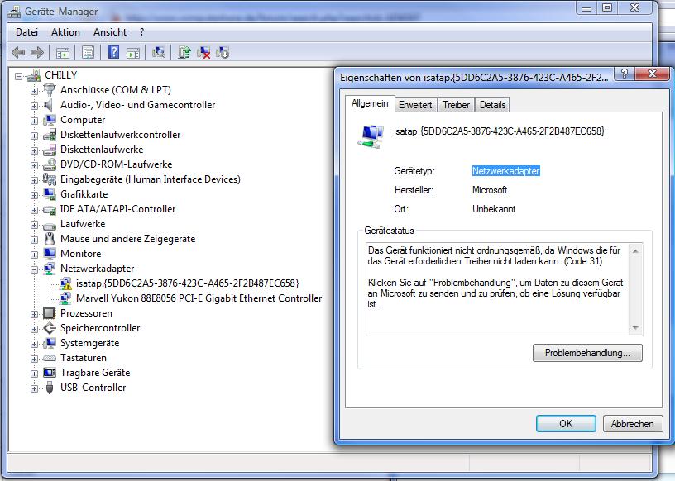Click the Forward arrow in the toolbar

point(37,53)
